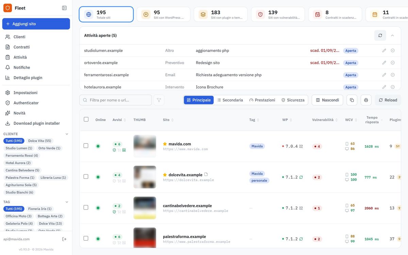The image size is (408, 255).
Task: Click personale tag on dolcevita.example
Action: click(259, 181)
